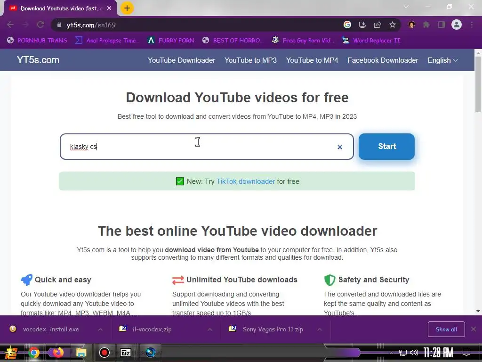Follow the TikTok downloader link
The height and width of the screenshot is (362, 482).
(x=246, y=181)
